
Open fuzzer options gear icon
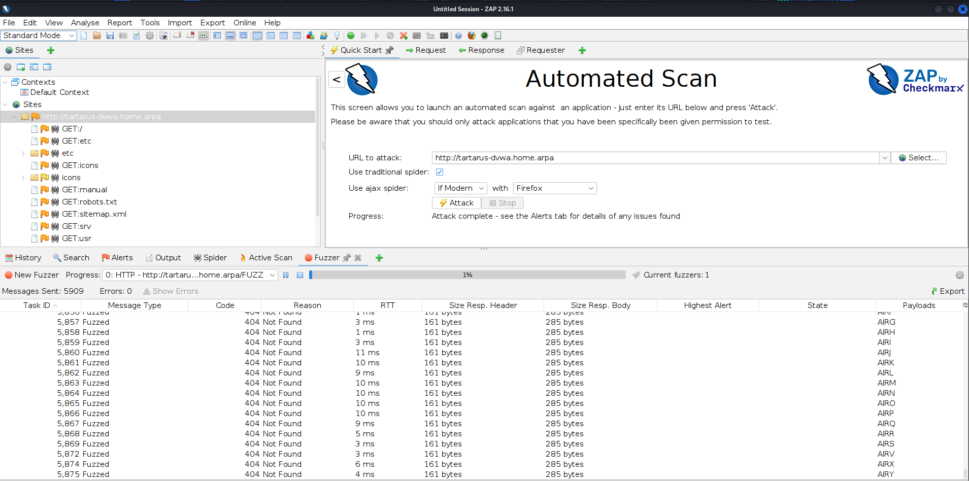[959, 275]
